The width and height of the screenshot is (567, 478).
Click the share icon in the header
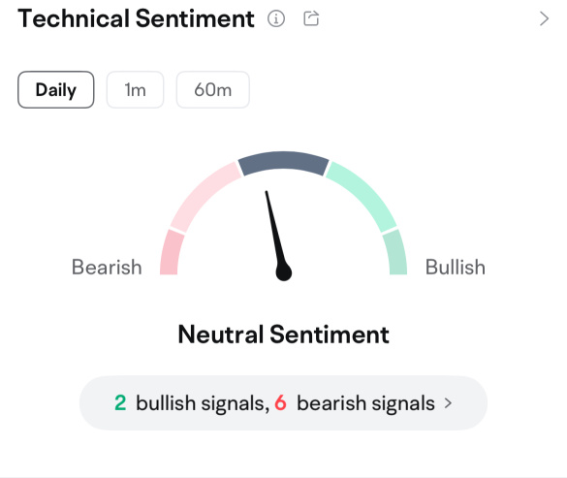point(311,18)
